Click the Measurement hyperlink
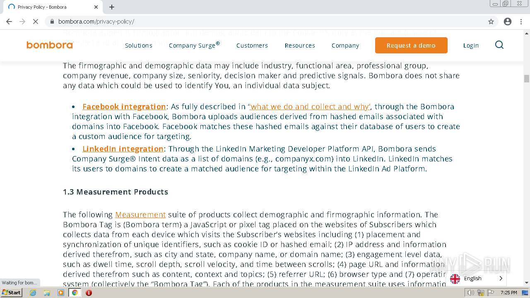This screenshot has width=530, height=298. pos(140,215)
